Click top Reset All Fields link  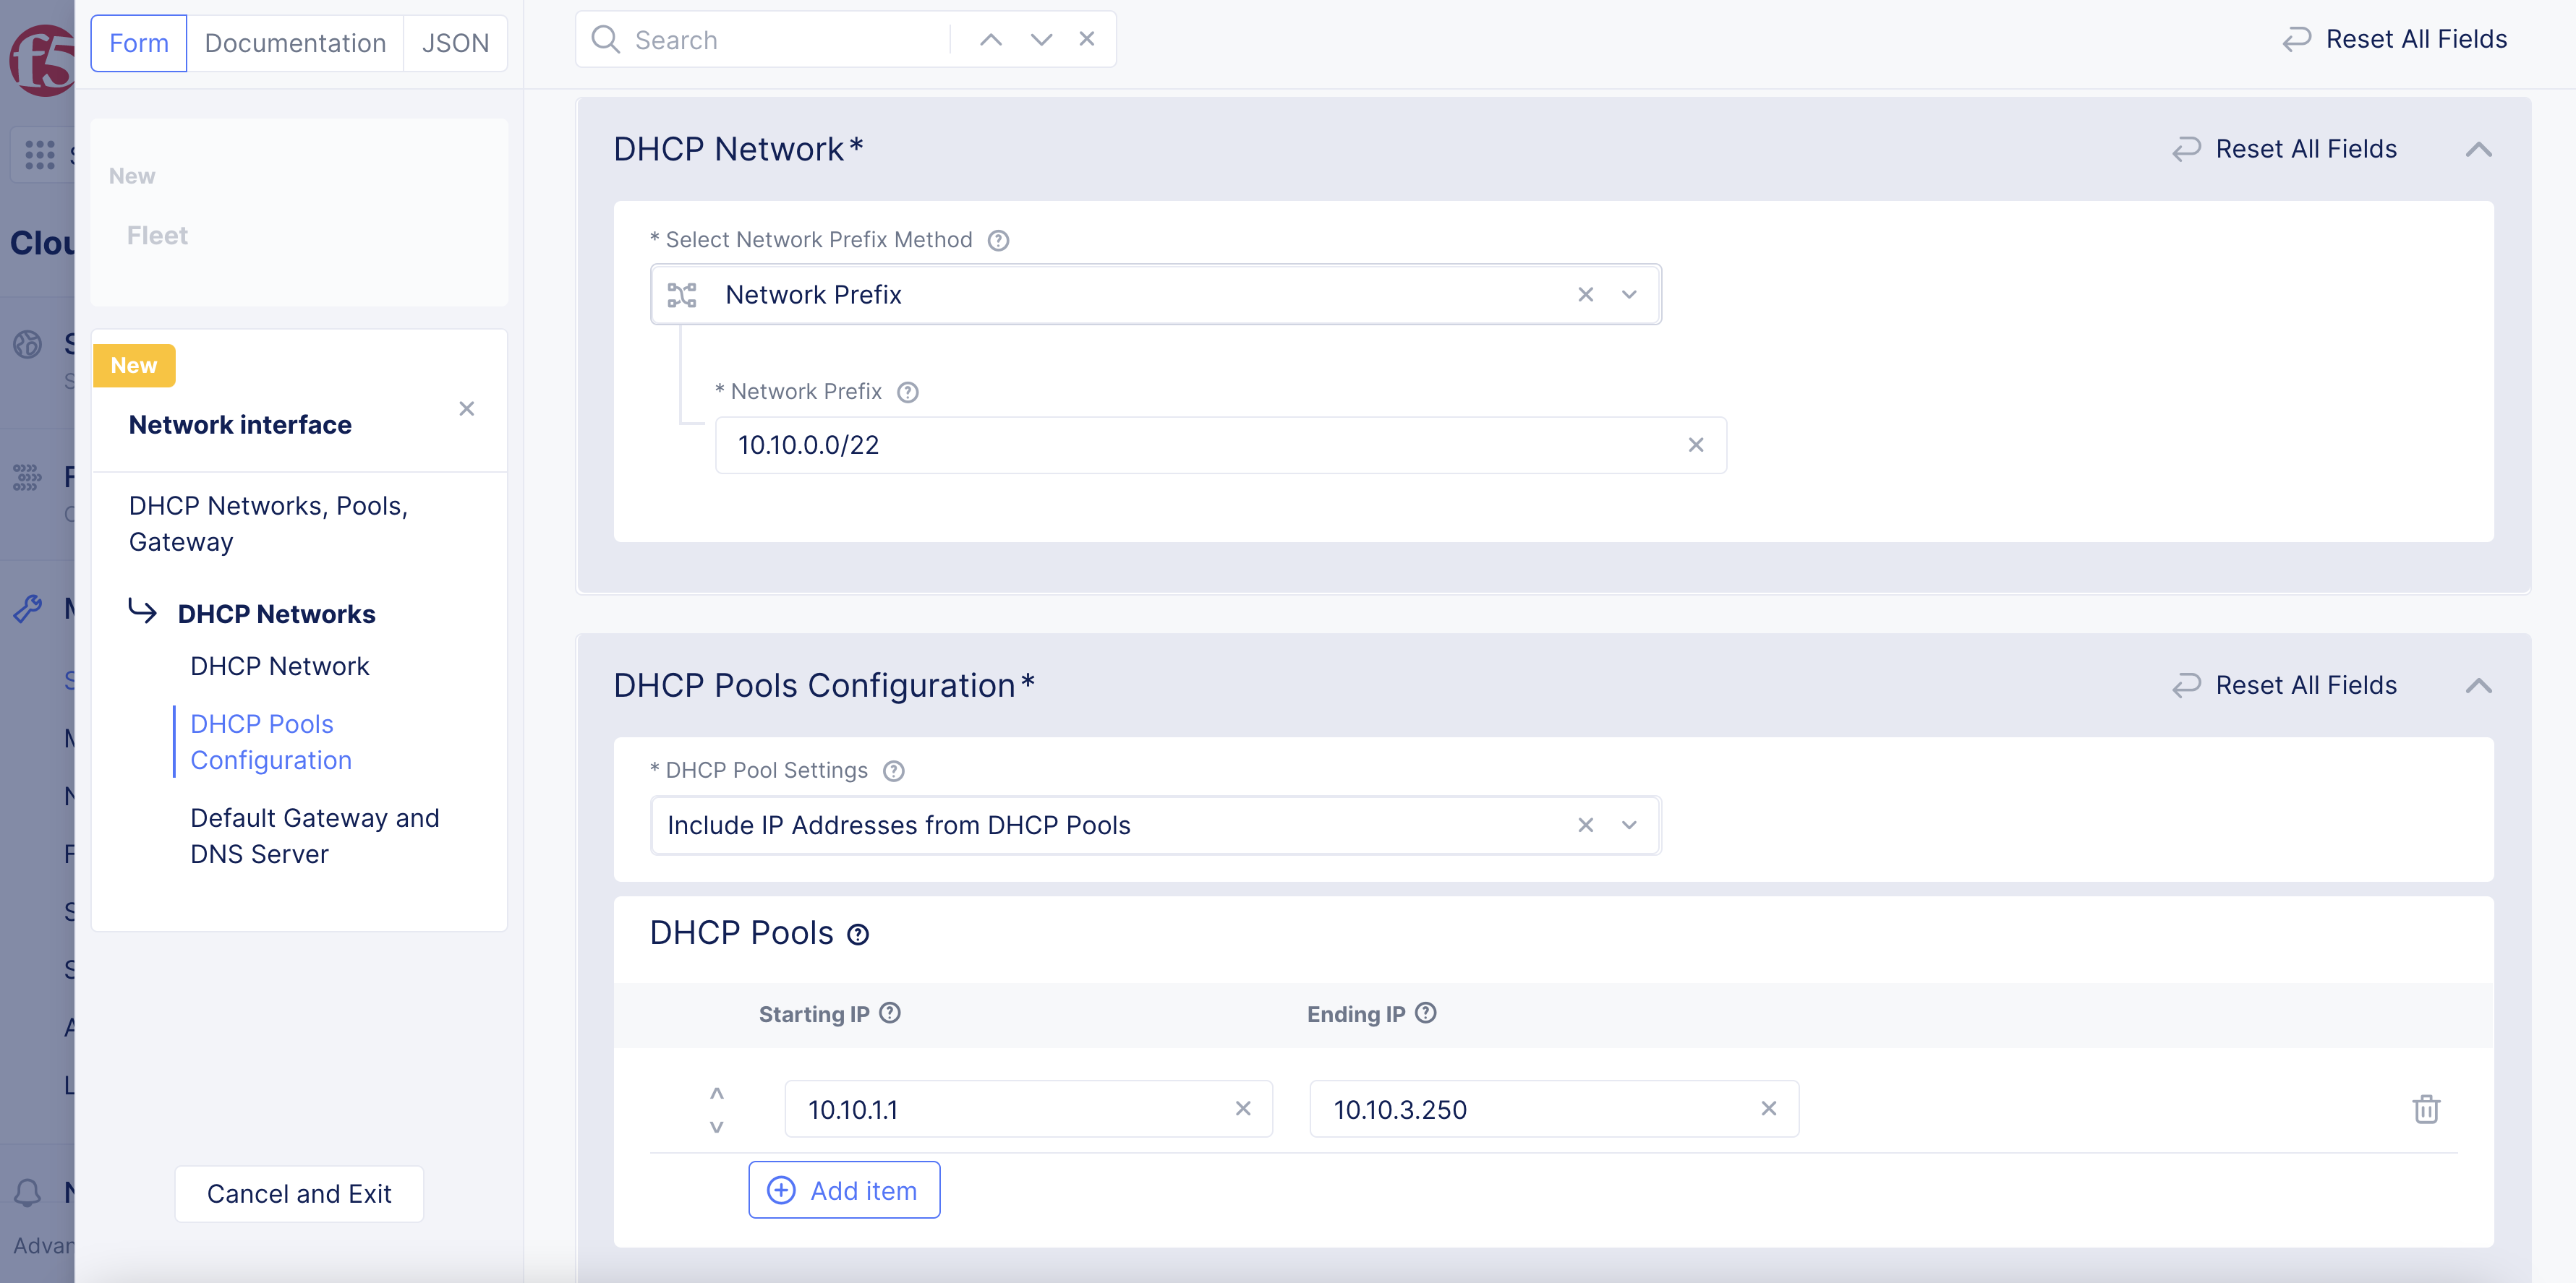click(2395, 39)
